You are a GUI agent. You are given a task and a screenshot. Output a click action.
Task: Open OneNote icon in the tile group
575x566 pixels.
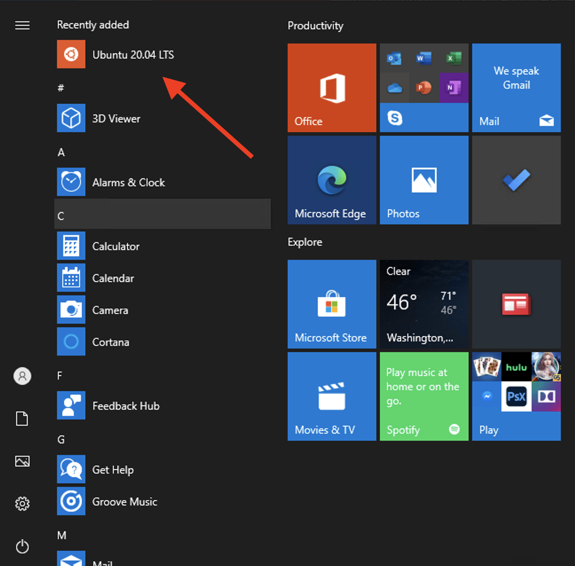coord(453,88)
